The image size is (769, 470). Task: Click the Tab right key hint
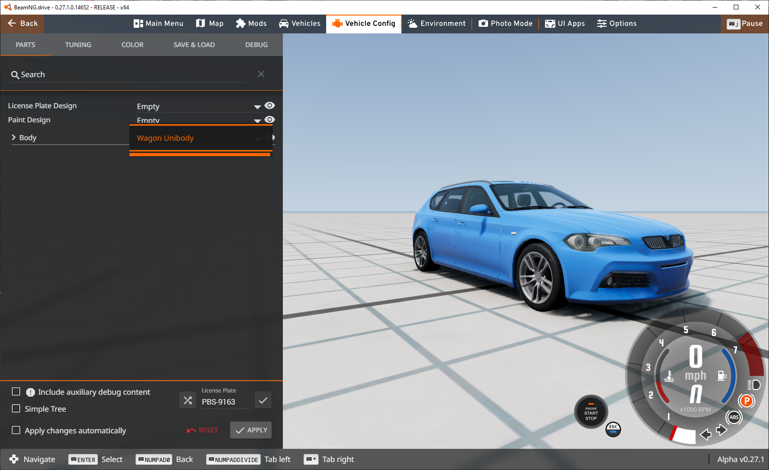pos(329,459)
